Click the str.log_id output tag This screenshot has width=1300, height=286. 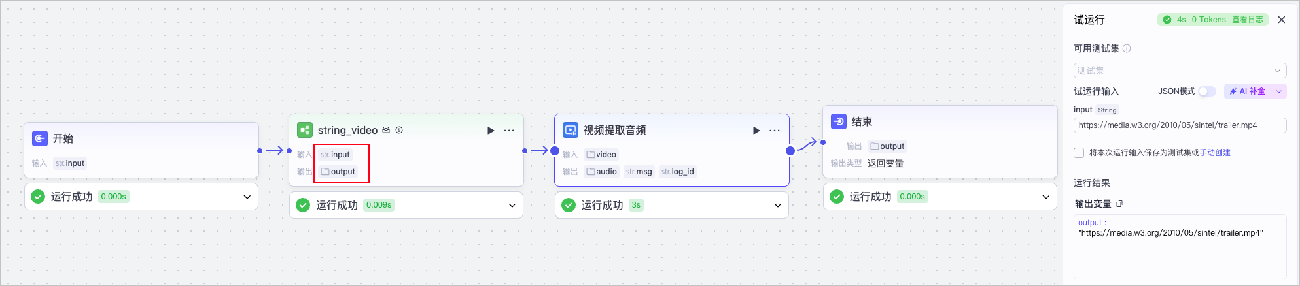point(678,172)
